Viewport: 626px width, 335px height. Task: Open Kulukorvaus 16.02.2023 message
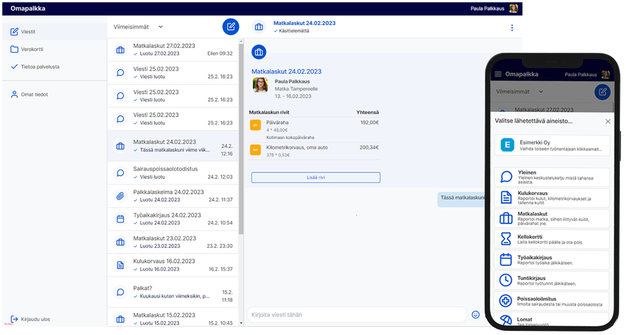pyautogui.click(x=173, y=265)
